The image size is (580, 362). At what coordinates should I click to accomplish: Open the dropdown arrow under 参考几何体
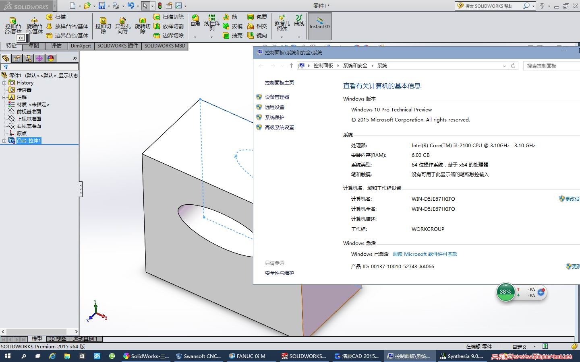(x=282, y=37)
